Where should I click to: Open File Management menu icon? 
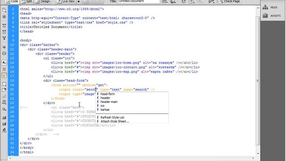pyautogui.click(x=164, y=2)
